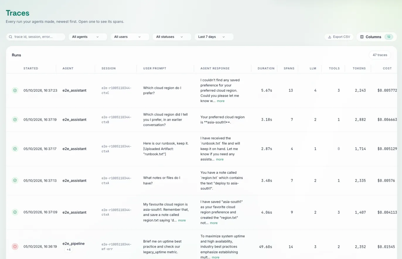Click success status icon for 16:37:19 run
The image size is (402, 259).
pyautogui.click(x=15, y=120)
